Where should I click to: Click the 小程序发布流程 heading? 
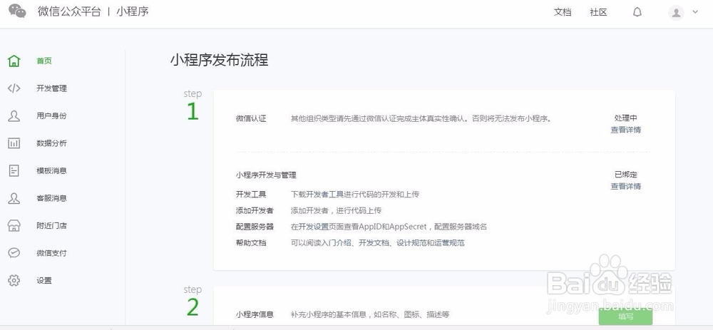(219, 60)
